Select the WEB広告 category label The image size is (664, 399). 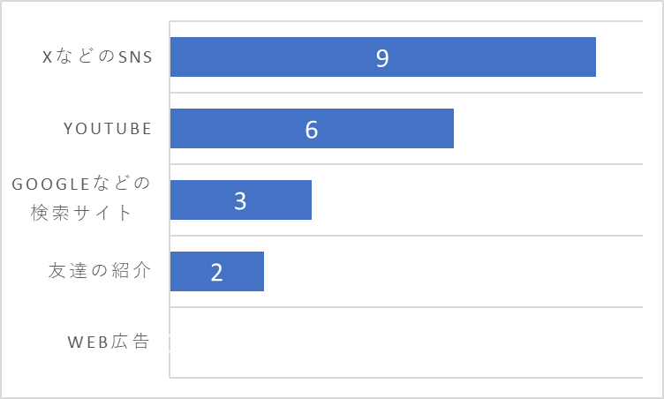(109, 342)
